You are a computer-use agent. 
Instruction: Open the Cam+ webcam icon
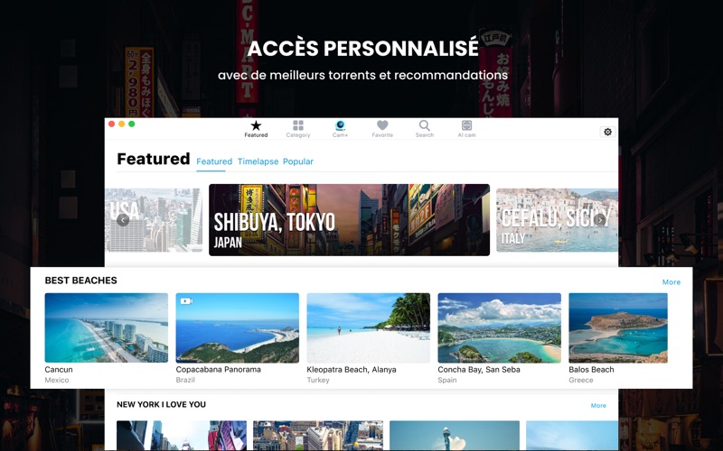tap(341, 125)
